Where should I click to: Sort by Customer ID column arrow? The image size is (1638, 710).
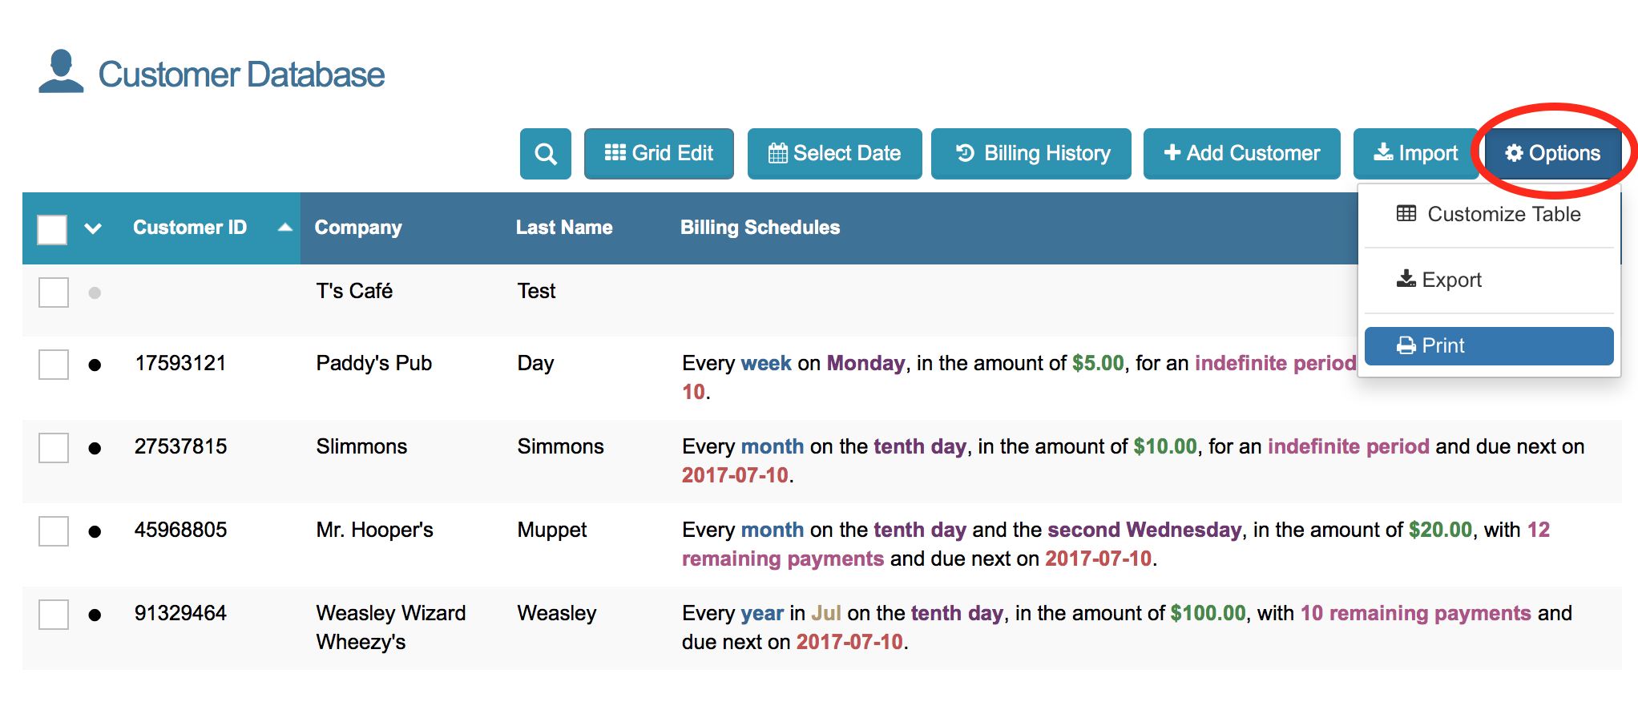pos(284,228)
